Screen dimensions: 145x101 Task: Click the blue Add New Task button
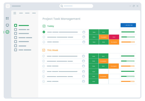click(x=128, y=25)
